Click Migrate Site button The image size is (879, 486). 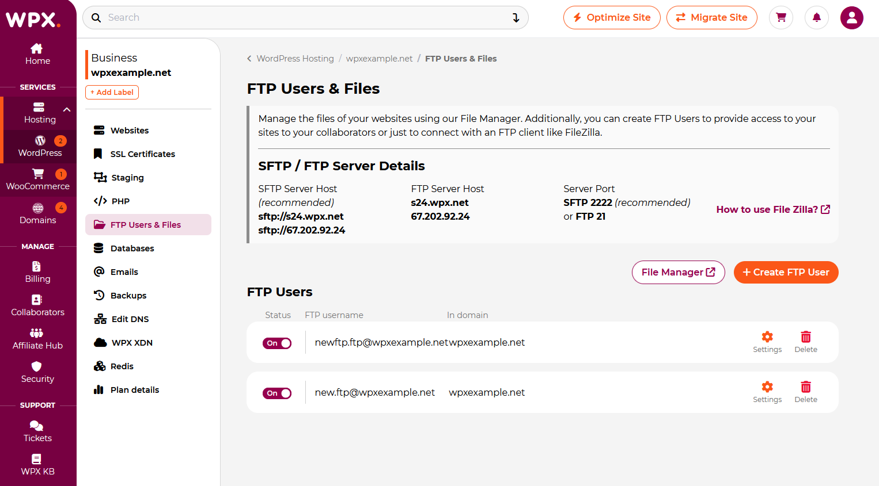tap(712, 17)
